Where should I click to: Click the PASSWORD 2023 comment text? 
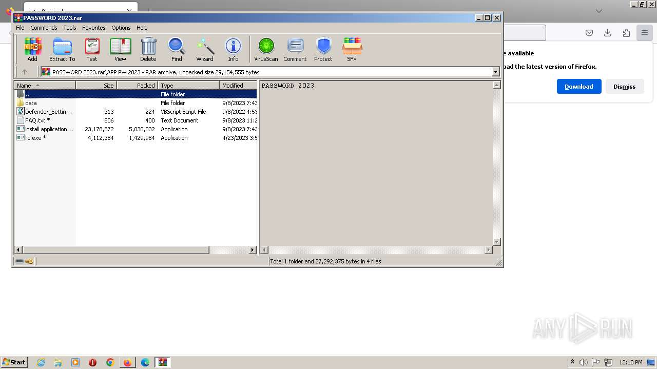[x=288, y=86]
